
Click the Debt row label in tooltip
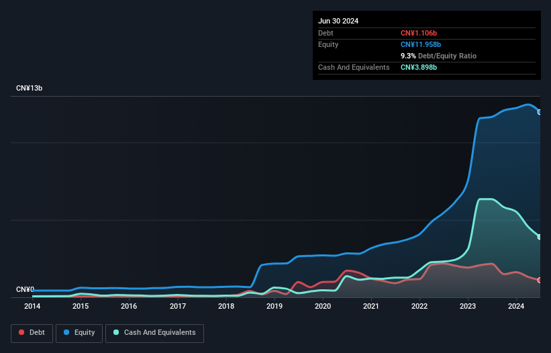tap(325, 33)
